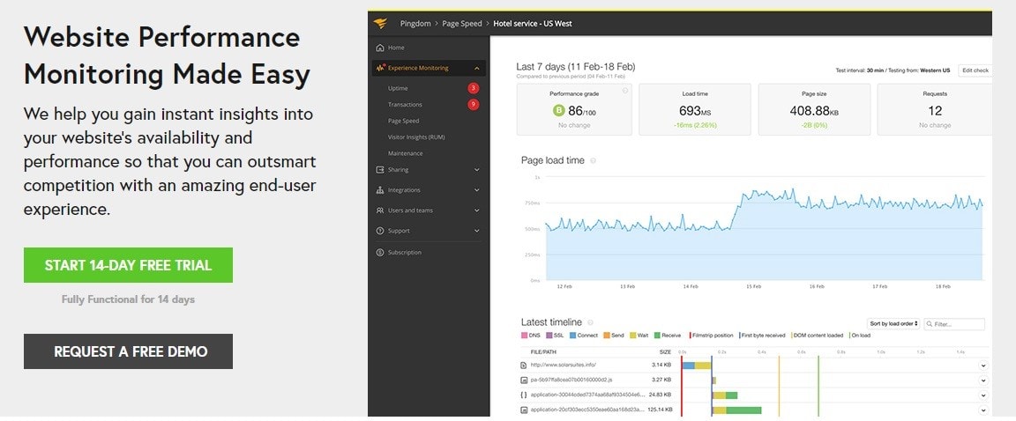
Task: Click file icon beside application-20cf303ecc5350 row
Action: (x=524, y=410)
